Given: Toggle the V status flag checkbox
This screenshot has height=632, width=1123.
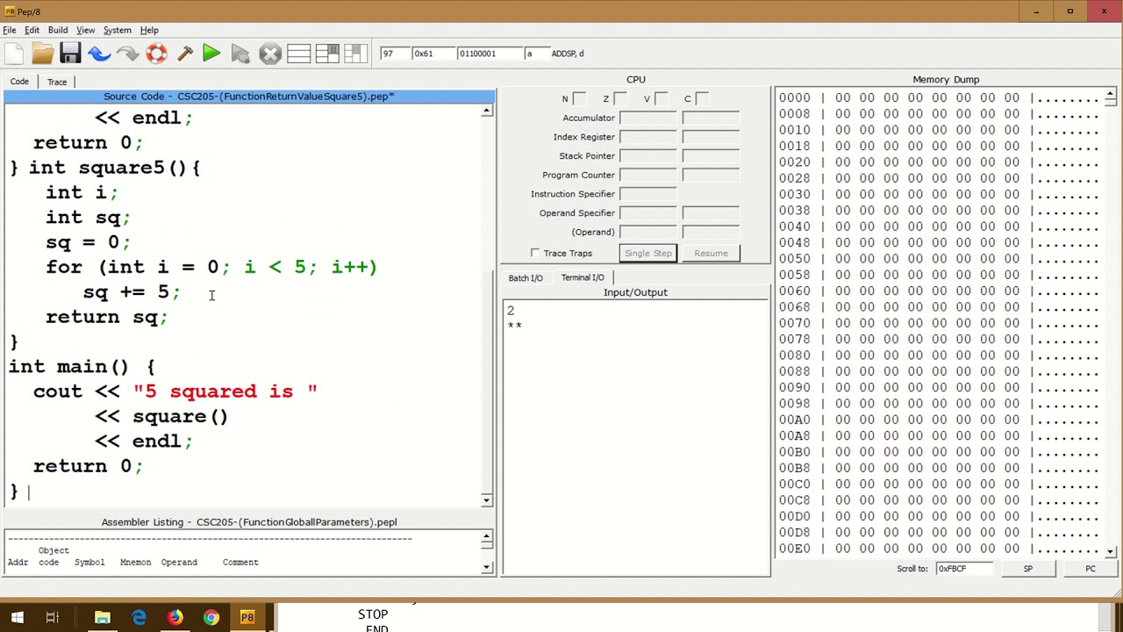Looking at the screenshot, I should tap(662, 99).
